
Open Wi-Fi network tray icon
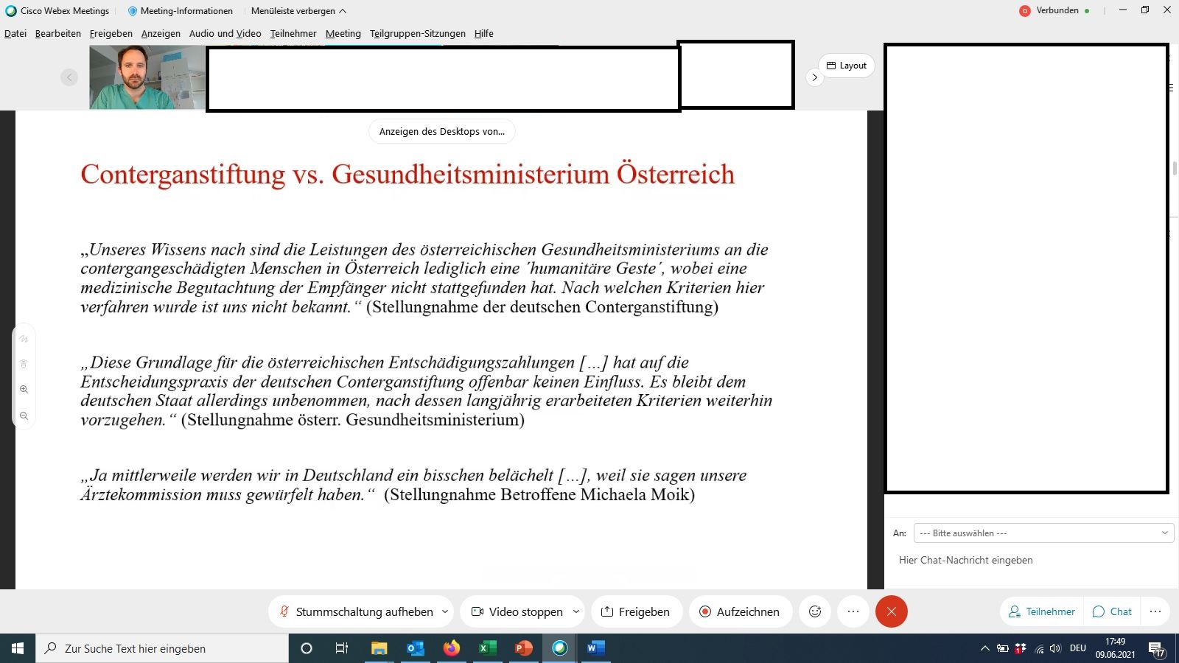(1039, 648)
